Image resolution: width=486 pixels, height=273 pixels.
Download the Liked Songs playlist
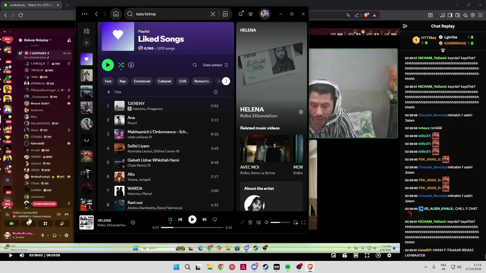131,65
